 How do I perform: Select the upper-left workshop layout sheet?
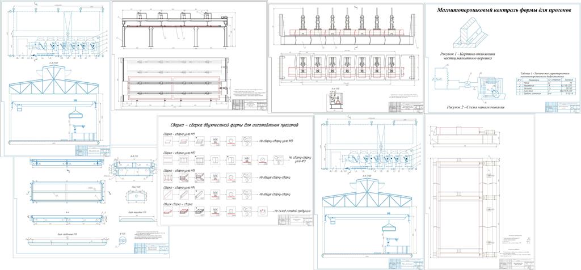click(x=56, y=78)
